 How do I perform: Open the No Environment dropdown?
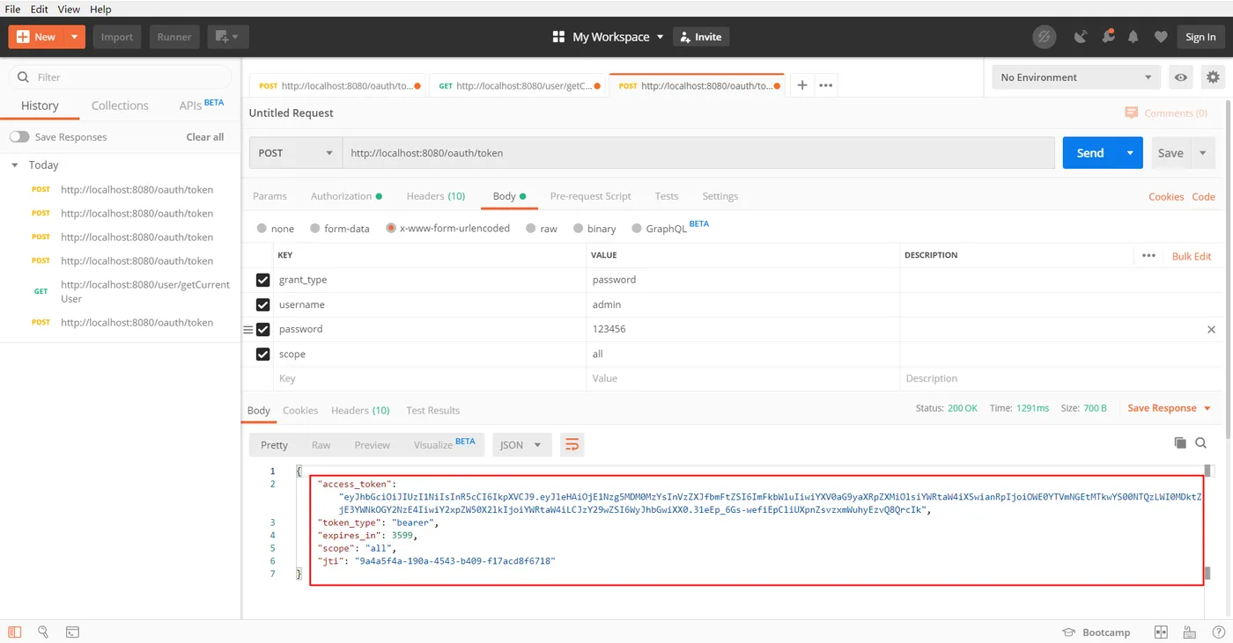coord(1076,77)
